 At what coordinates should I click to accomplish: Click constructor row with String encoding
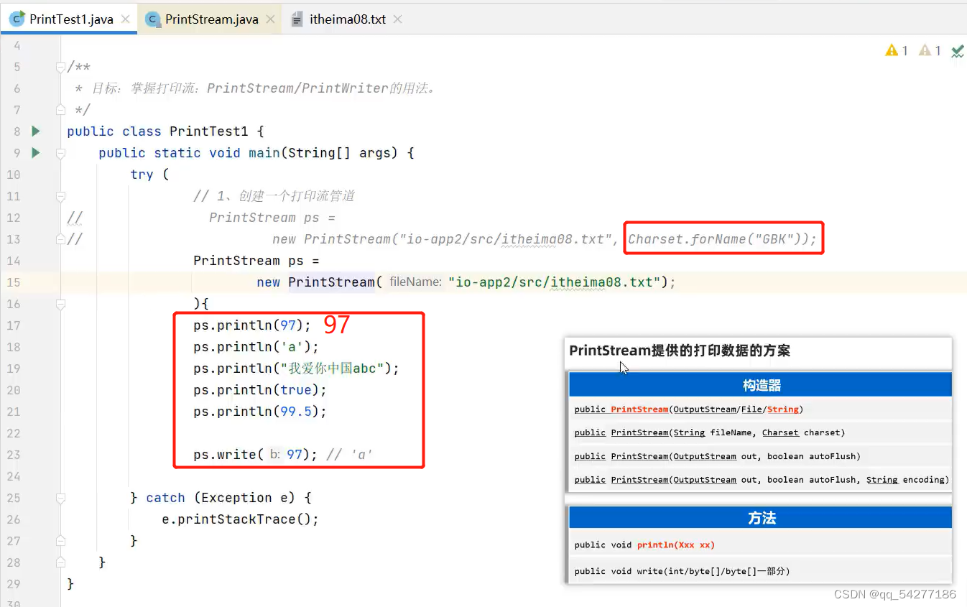tap(760, 479)
